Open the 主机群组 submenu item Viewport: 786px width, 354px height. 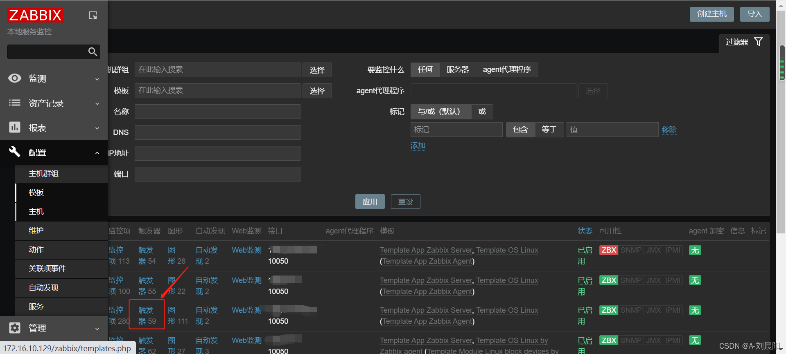[x=43, y=174]
